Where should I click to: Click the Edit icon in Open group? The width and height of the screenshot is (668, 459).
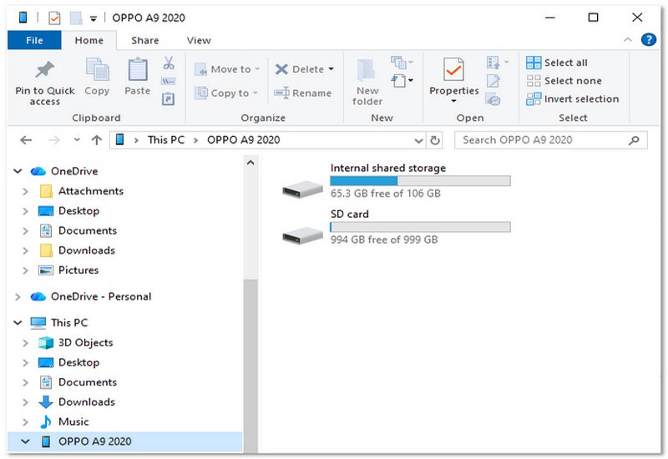(x=493, y=80)
